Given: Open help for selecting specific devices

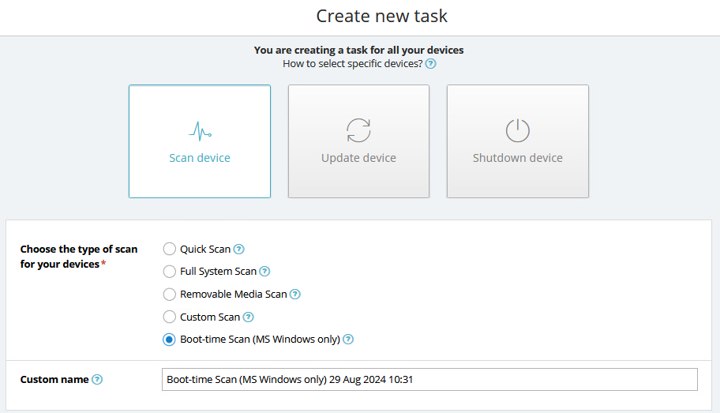Looking at the screenshot, I should (431, 64).
